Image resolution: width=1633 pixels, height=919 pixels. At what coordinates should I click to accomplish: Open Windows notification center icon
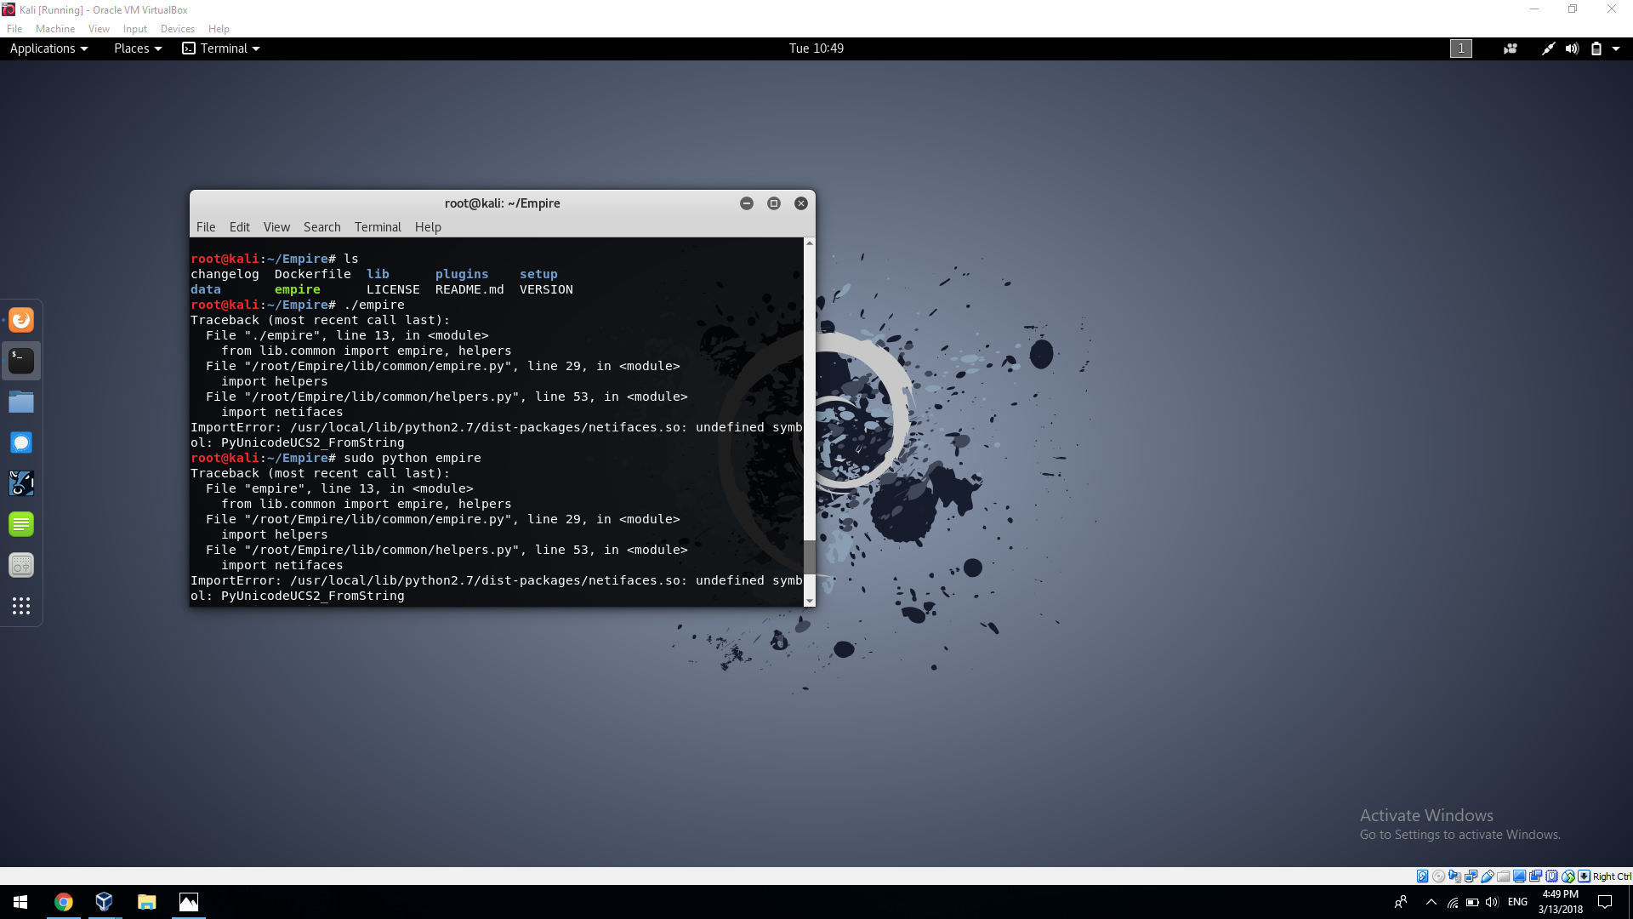pos(1605,902)
